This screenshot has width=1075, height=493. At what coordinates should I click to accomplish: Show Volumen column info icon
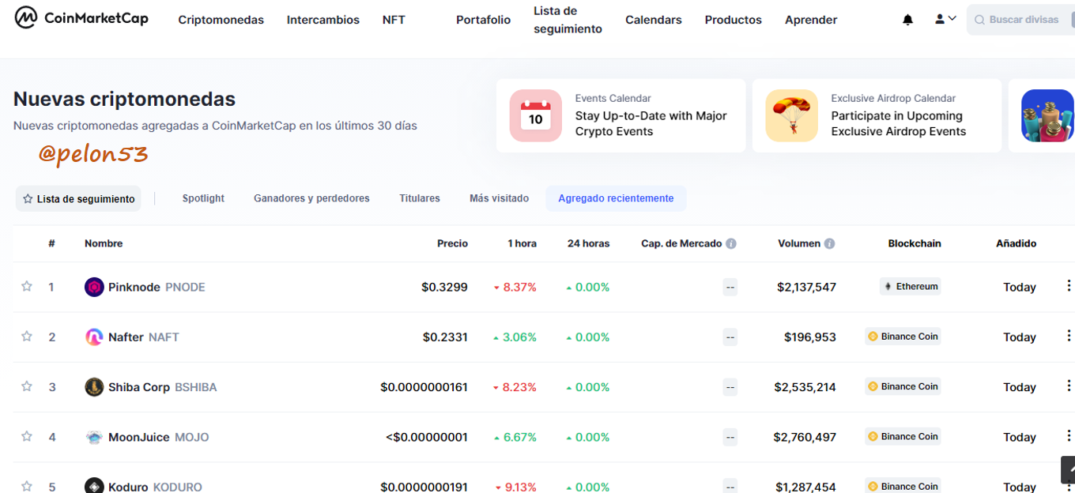[829, 243]
